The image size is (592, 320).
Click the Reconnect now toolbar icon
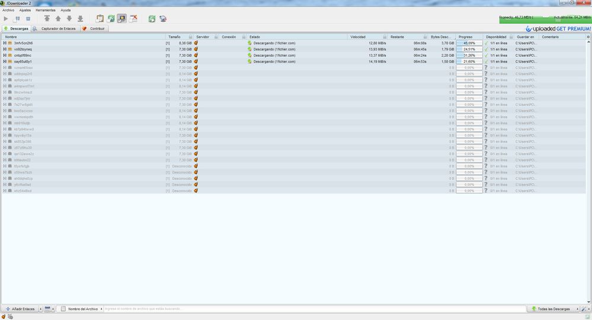click(152, 19)
